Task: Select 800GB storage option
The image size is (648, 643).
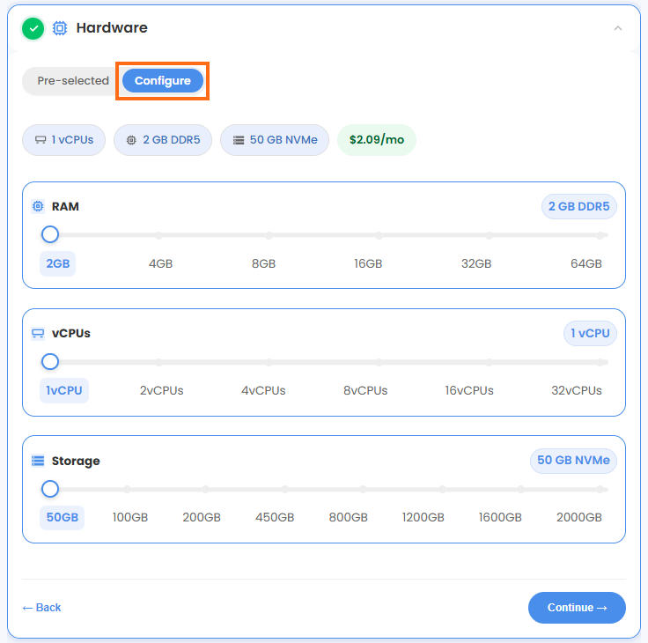Action: tap(349, 517)
